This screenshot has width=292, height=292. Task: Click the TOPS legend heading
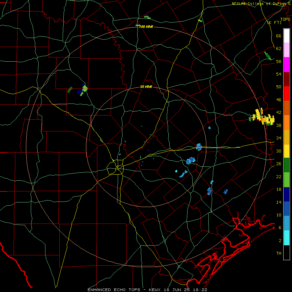coord(285,19)
